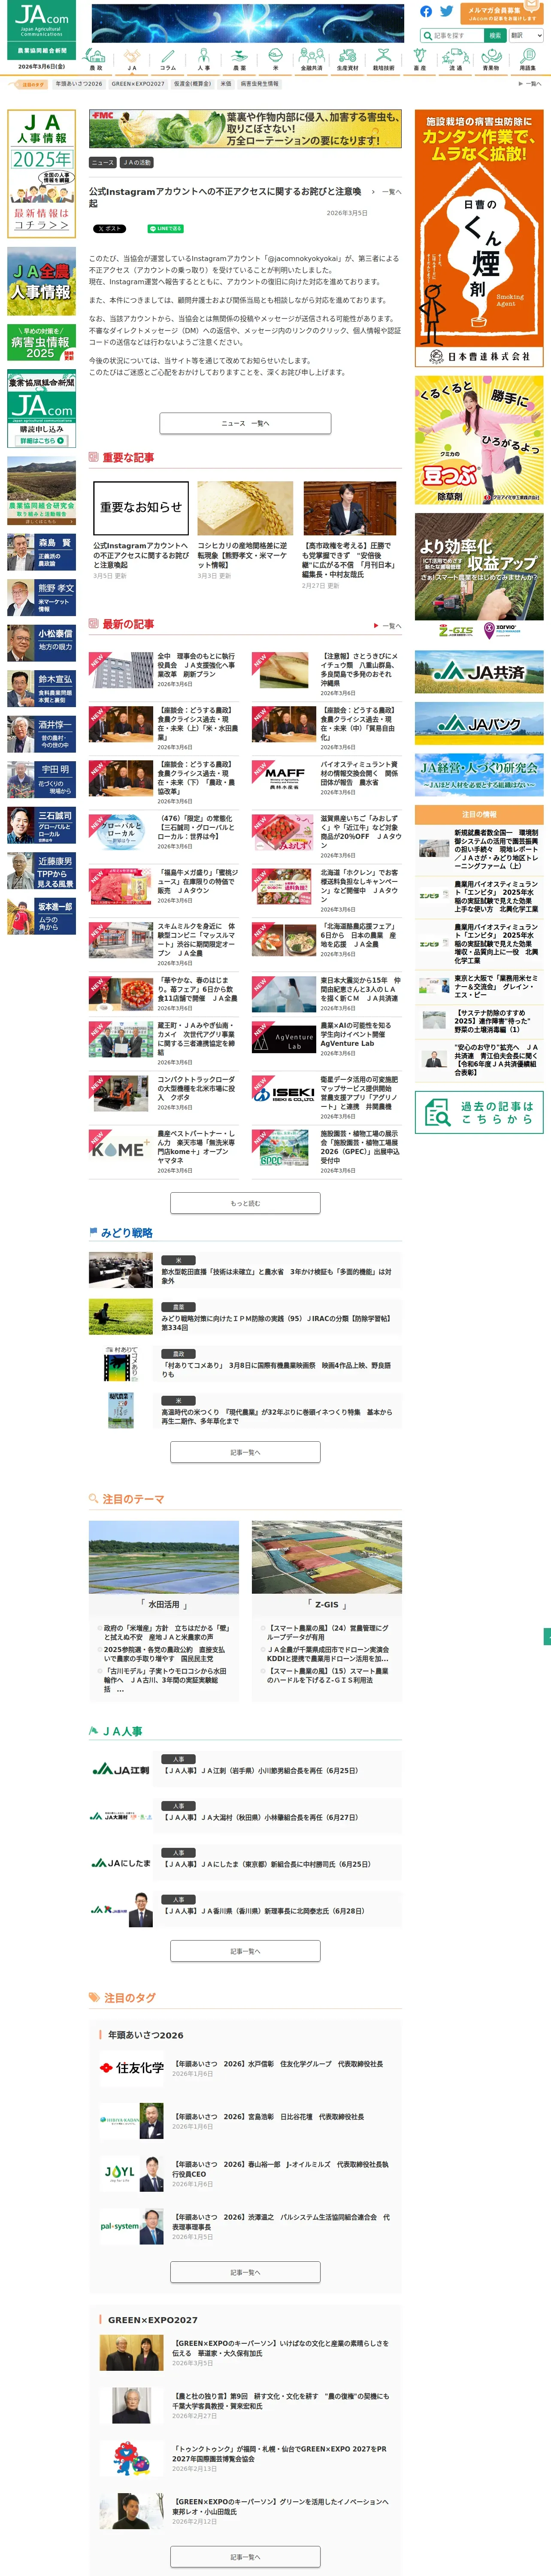Select 仮渡金(概算金) tag
Screen dimensions: 551x2576
[192, 84]
